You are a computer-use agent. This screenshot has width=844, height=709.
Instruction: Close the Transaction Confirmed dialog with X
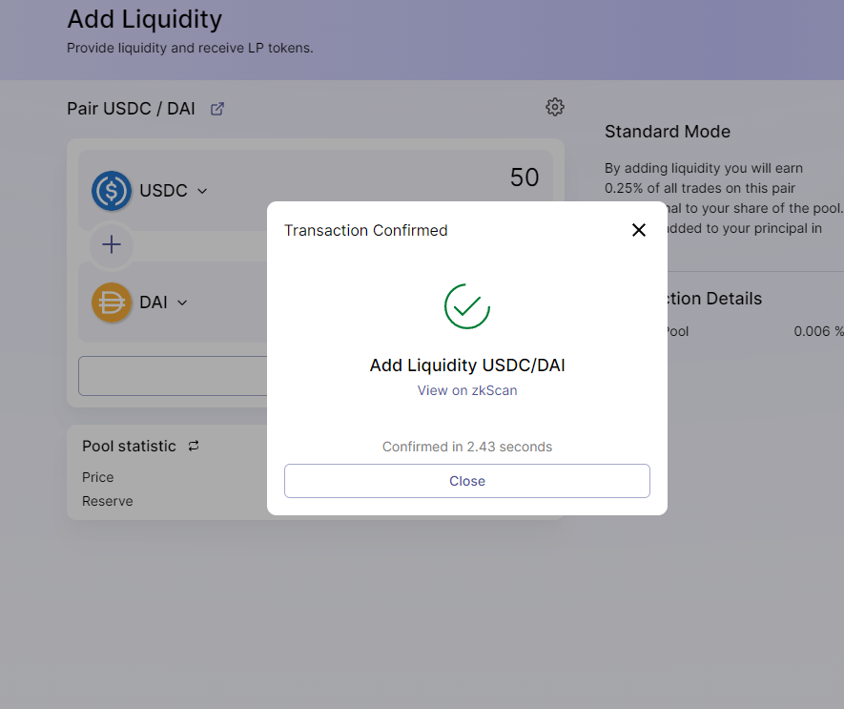tap(638, 230)
